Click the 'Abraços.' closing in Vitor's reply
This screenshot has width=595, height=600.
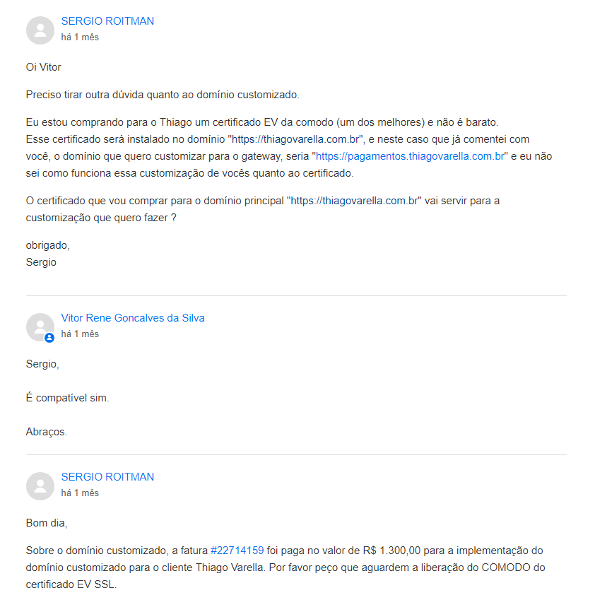pos(47,432)
